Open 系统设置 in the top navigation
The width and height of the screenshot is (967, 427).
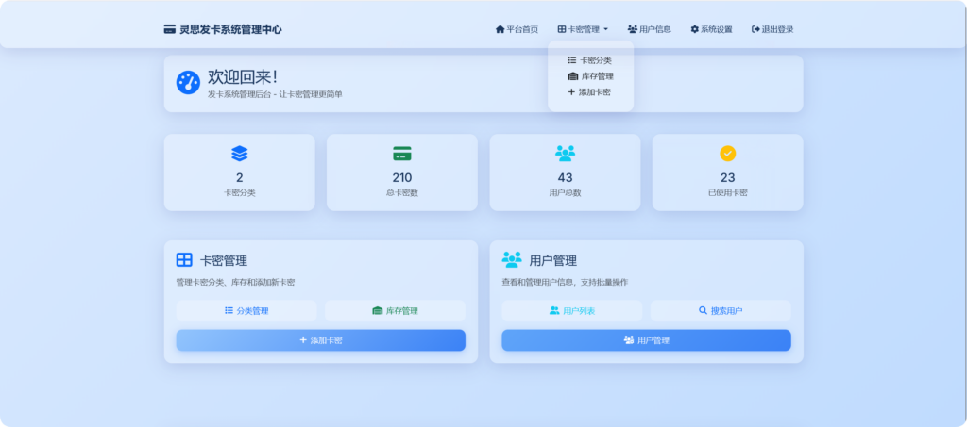click(x=711, y=29)
